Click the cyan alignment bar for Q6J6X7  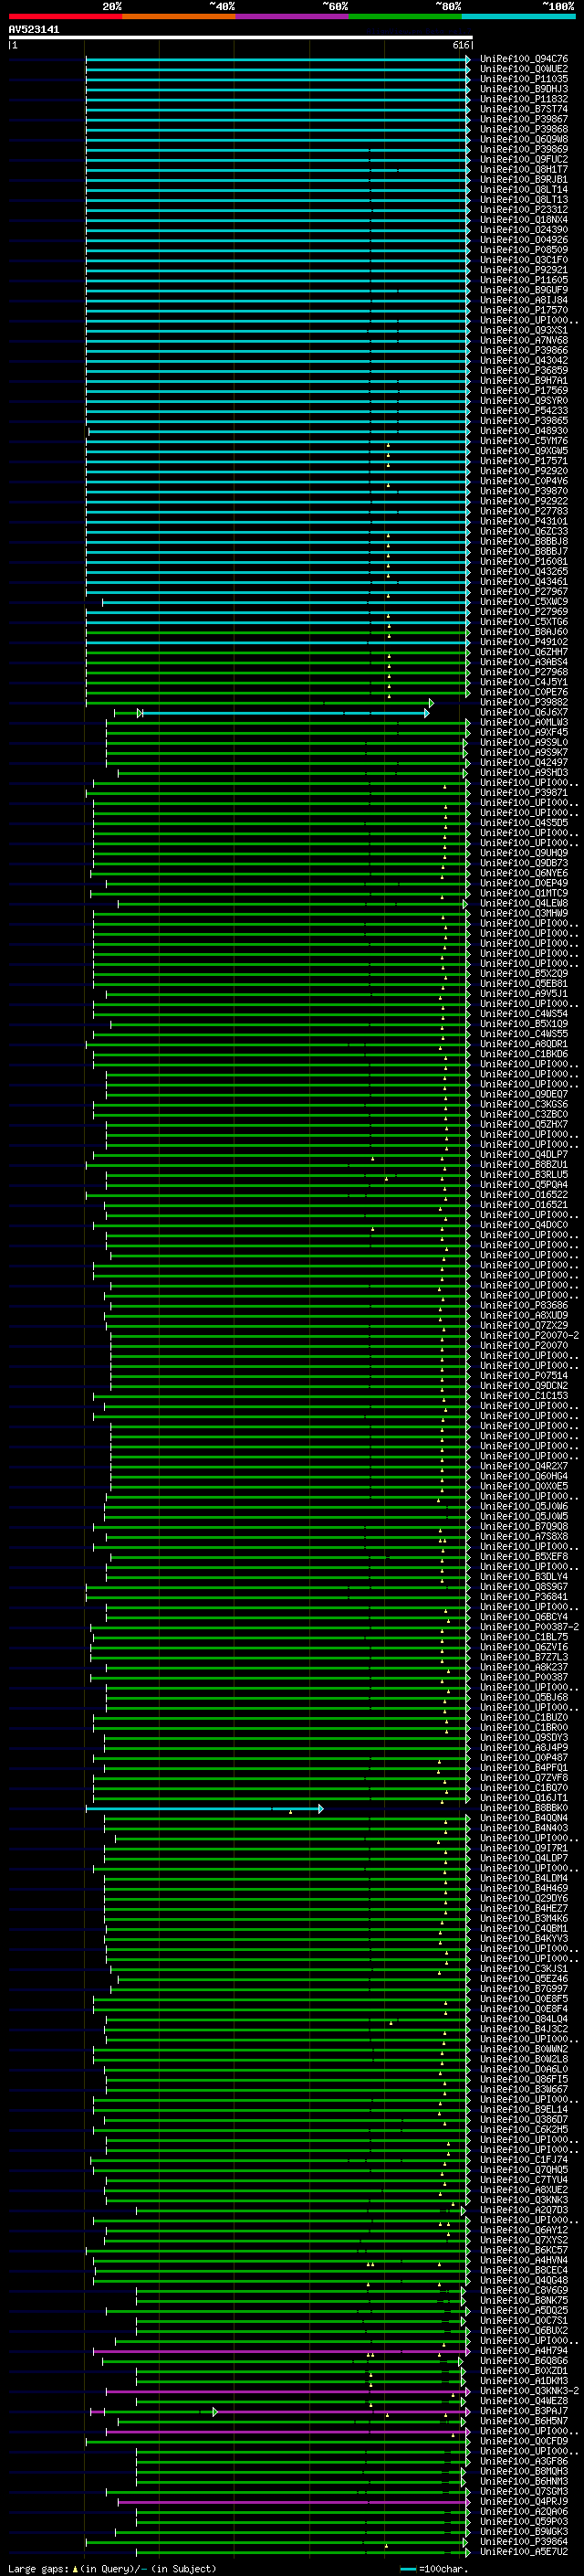(287, 713)
